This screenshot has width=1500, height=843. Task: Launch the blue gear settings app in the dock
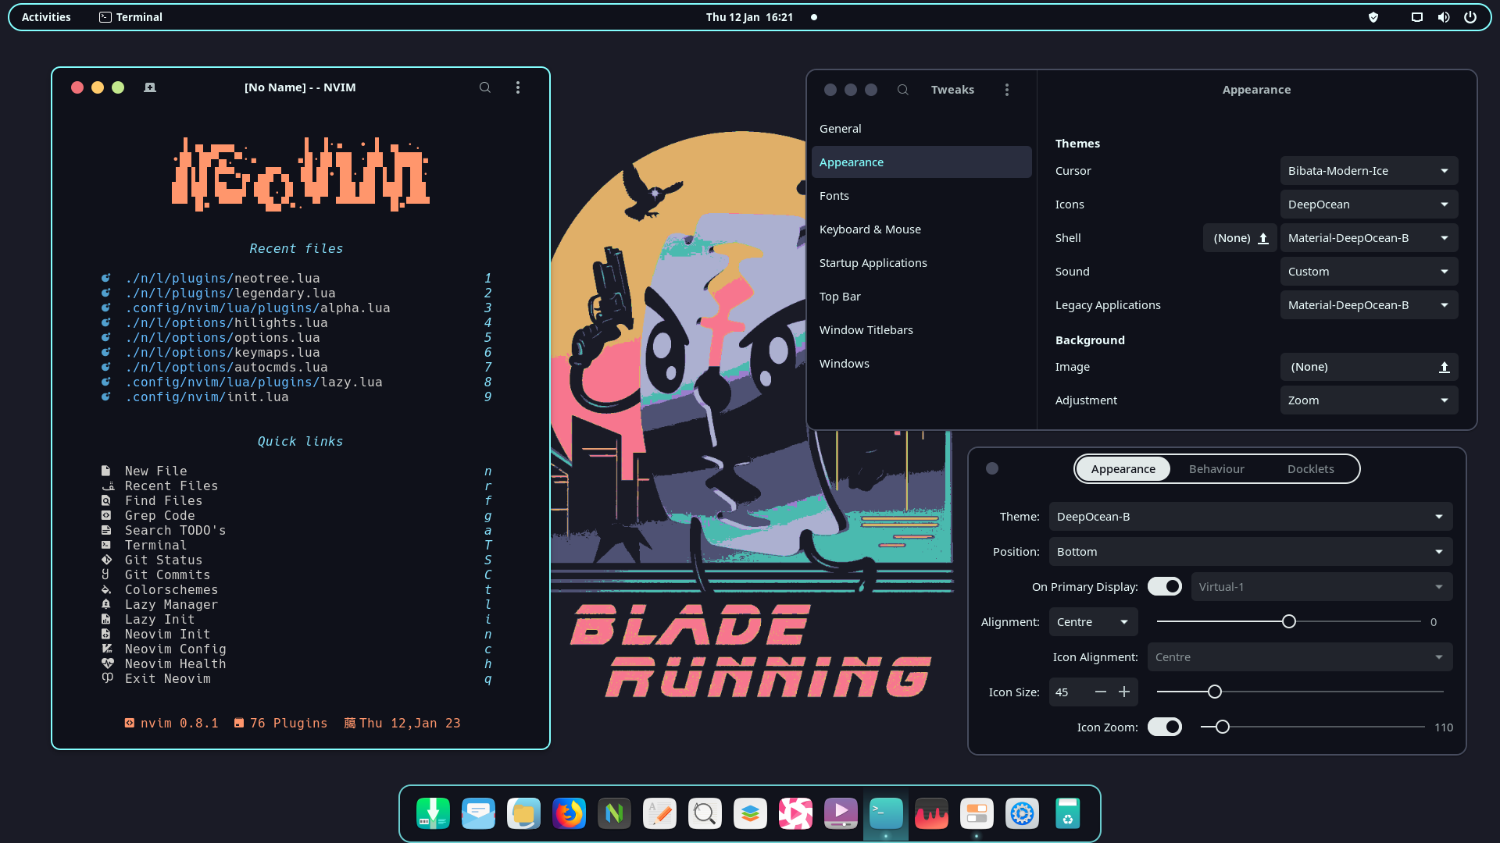tap(1022, 813)
